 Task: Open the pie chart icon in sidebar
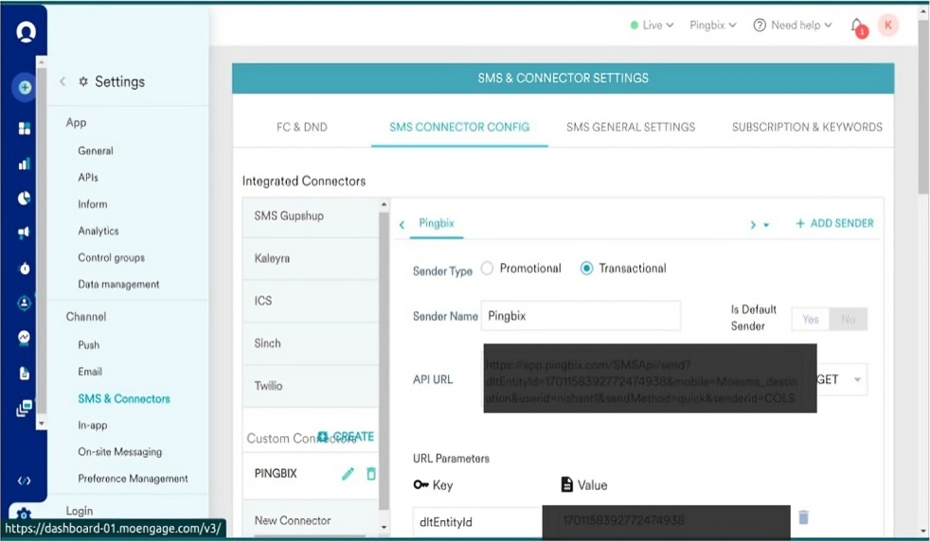point(25,198)
